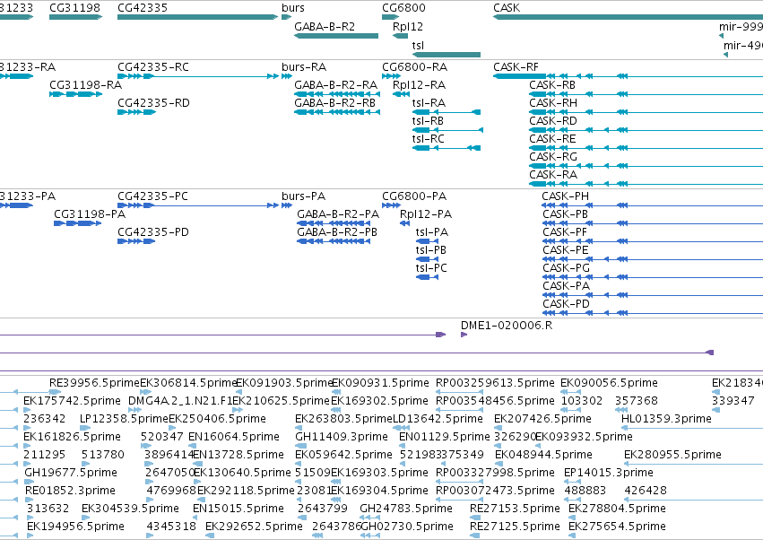
Task: Select the CASK-PF protein feature
Action: click(x=652, y=241)
